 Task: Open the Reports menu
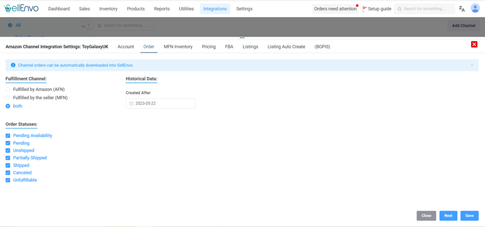coord(162,9)
